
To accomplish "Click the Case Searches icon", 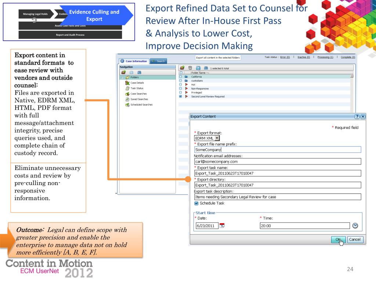I will click(x=127, y=94).
